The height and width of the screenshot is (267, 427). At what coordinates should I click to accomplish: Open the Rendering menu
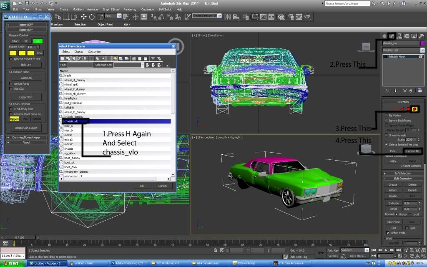[130, 9]
